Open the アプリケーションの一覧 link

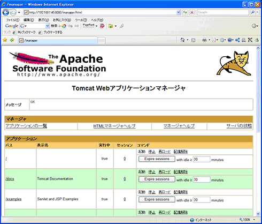[26, 126]
